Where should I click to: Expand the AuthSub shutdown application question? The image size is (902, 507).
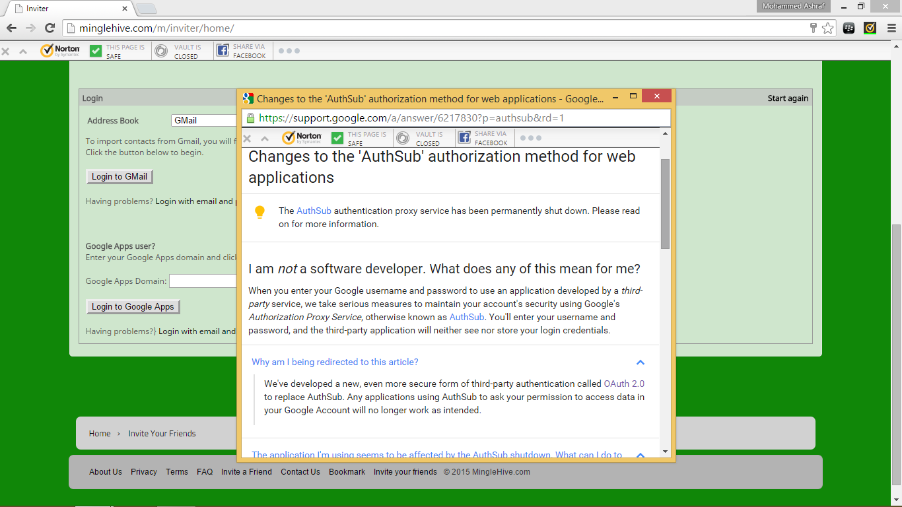pyautogui.click(x=640, y=455)
